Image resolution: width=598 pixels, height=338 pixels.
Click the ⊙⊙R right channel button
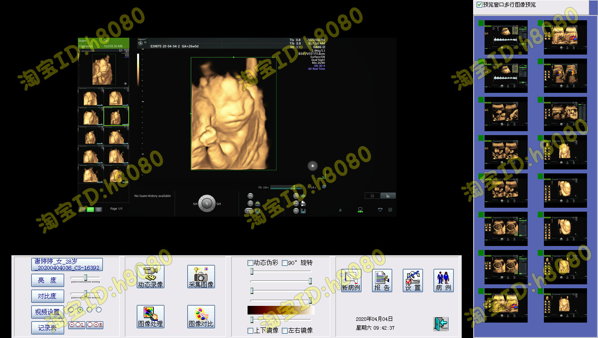(95, 325)
